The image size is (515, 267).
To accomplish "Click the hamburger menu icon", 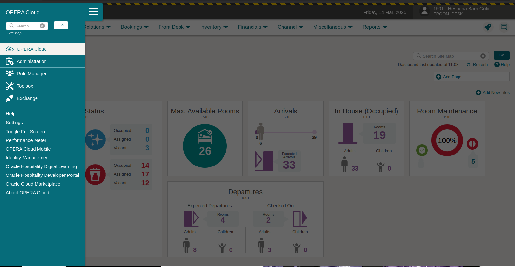I will click(x=93, y=12).
